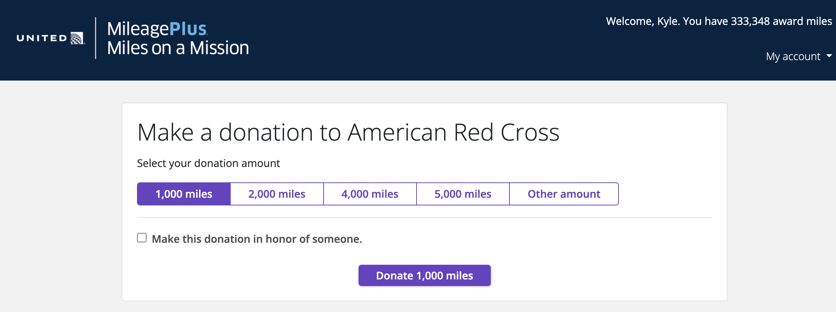Click the Make a donation heading
Viewport: 836px width, 312px height.
(x=348, y=132)
